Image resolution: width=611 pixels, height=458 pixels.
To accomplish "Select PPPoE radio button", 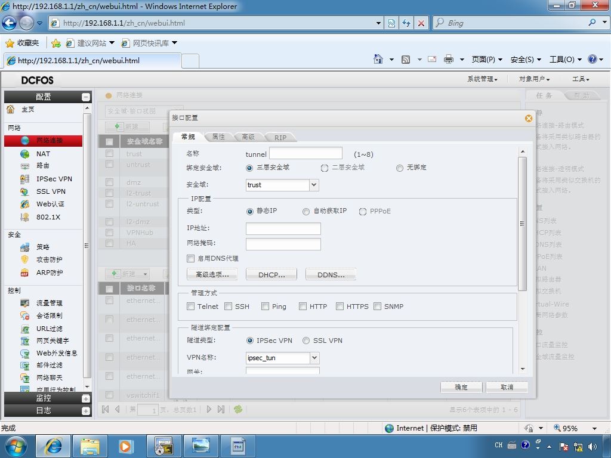I will [363, 212].
